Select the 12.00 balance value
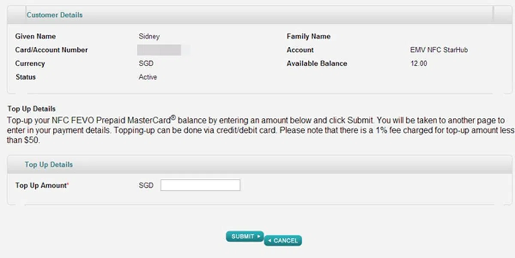The height and width of the screenshot is (258, 515). (418, 63)
